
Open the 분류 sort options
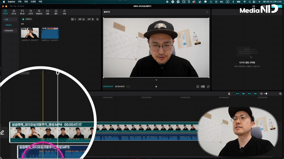[x=81, y=19]
